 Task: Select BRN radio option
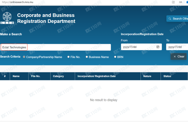(115, 57)
